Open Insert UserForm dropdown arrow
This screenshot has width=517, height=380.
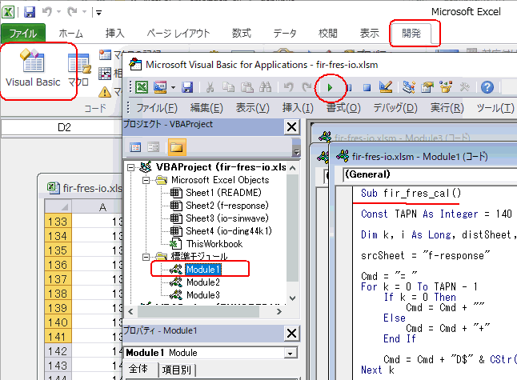(173, 88)
